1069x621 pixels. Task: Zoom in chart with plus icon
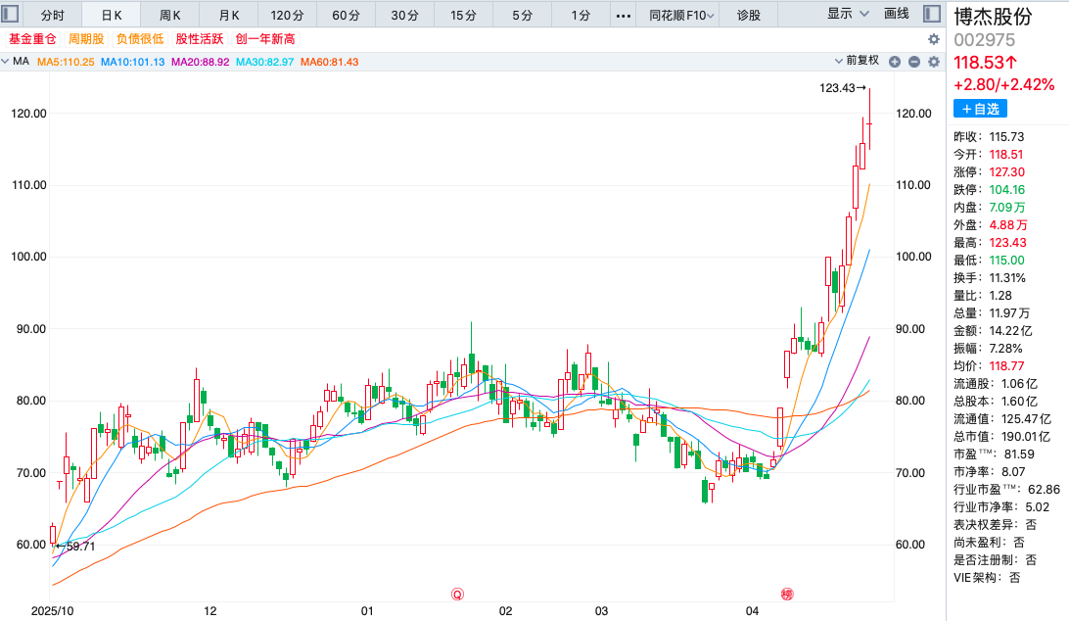click(895, 62)
